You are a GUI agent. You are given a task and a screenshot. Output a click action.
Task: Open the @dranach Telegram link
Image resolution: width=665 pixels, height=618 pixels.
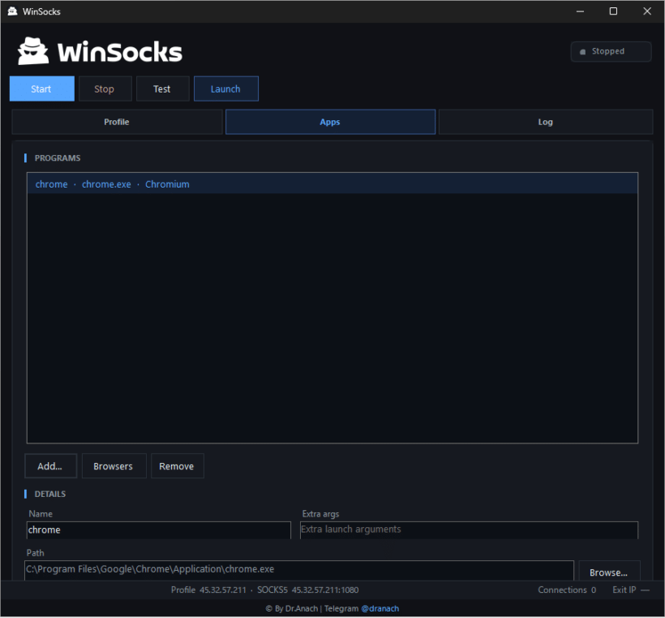[x=380, y=608]
